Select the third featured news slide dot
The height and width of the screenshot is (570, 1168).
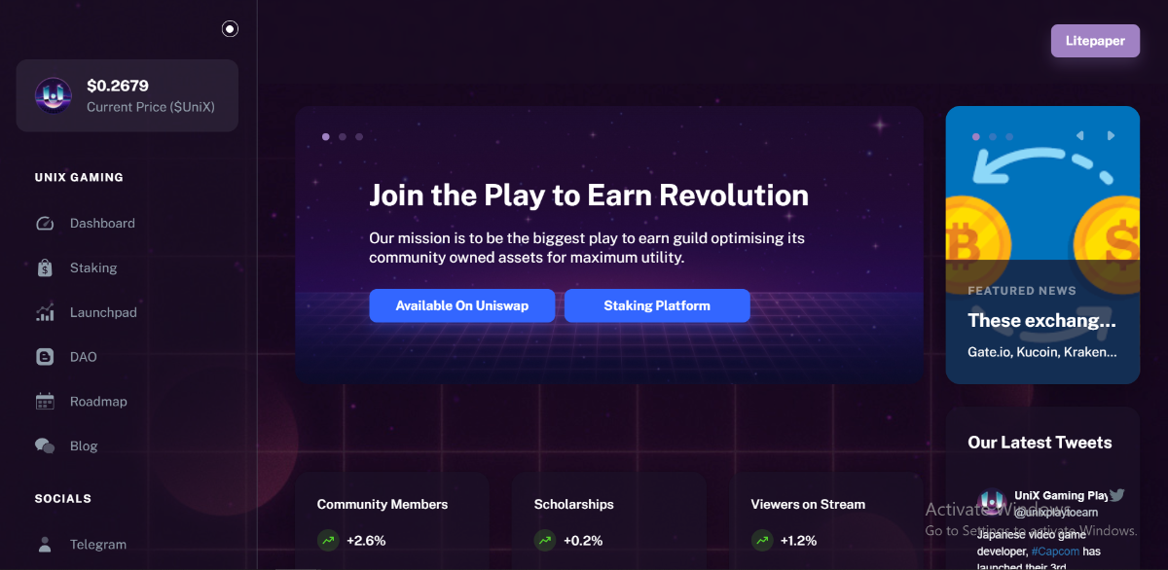[x=1009, y=137]
